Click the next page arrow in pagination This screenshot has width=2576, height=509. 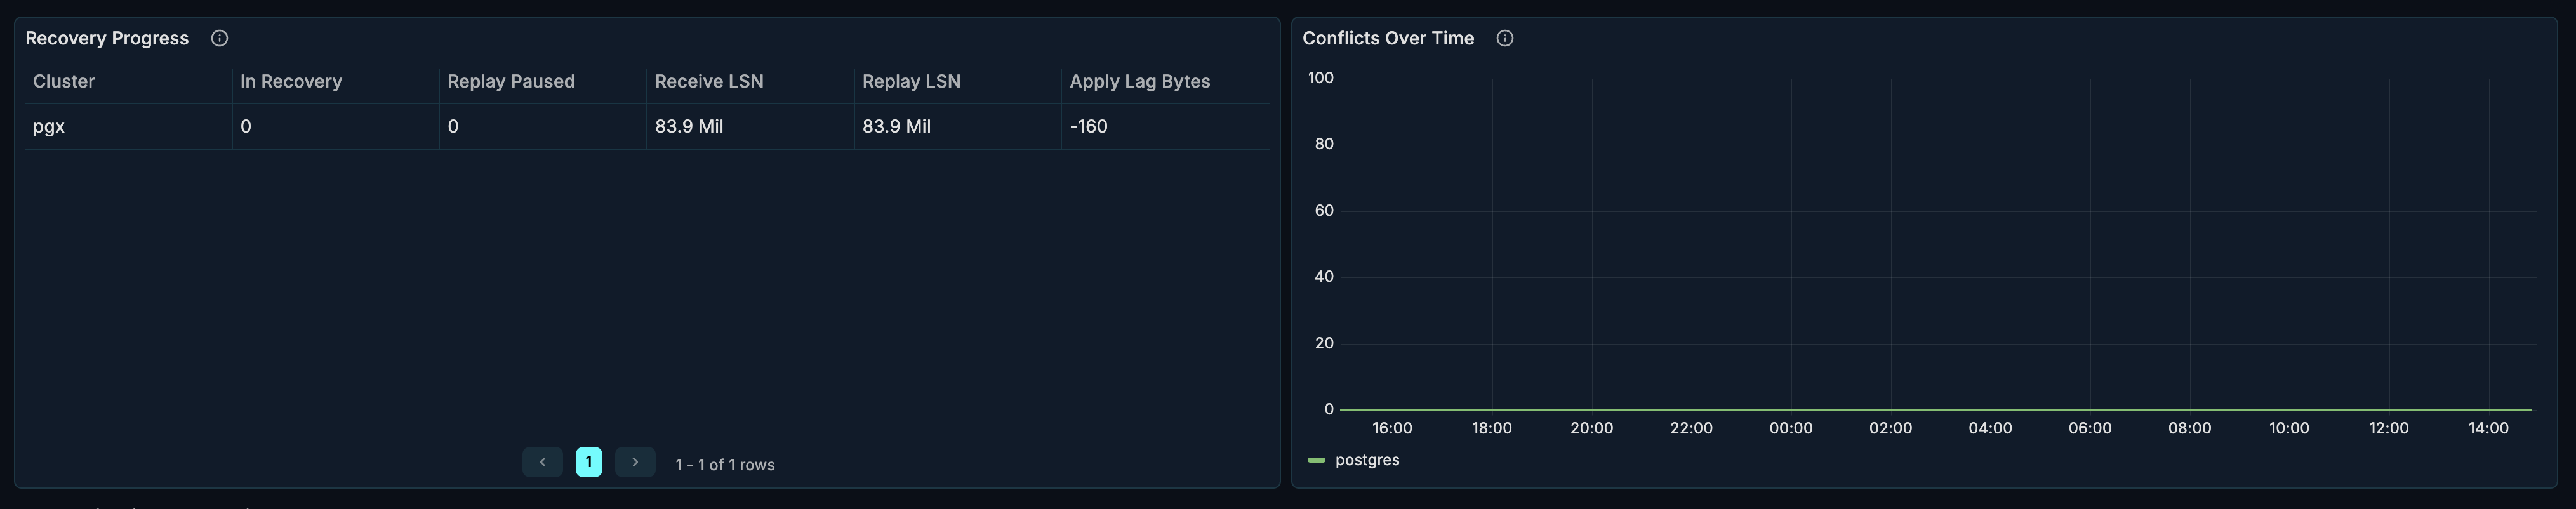click(635, 462)
